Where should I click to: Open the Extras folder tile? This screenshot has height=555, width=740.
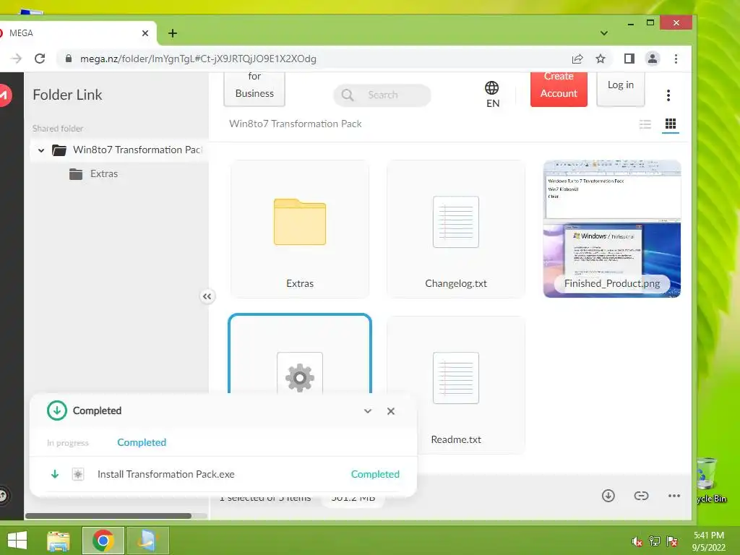[x=300, y=229]
